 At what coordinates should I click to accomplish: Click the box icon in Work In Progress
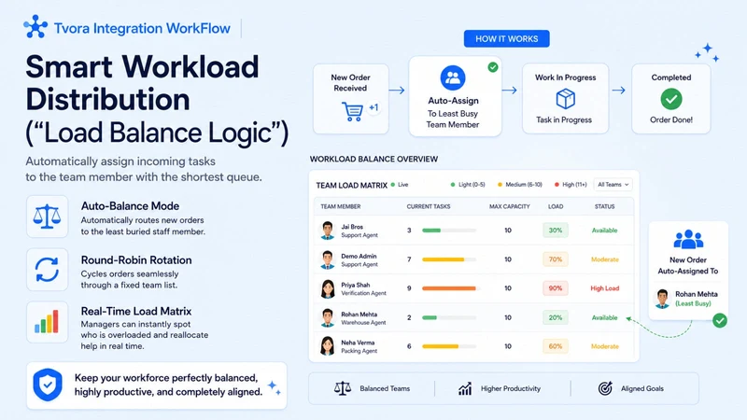(x=566, y=99)
